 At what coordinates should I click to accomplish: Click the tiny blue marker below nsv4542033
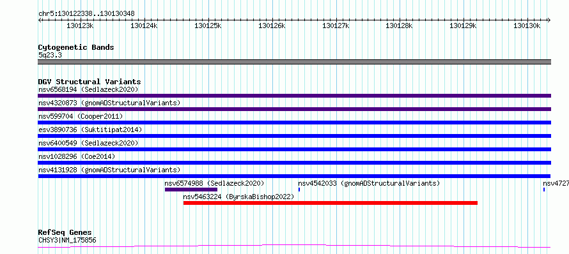[x=299, y=190]
